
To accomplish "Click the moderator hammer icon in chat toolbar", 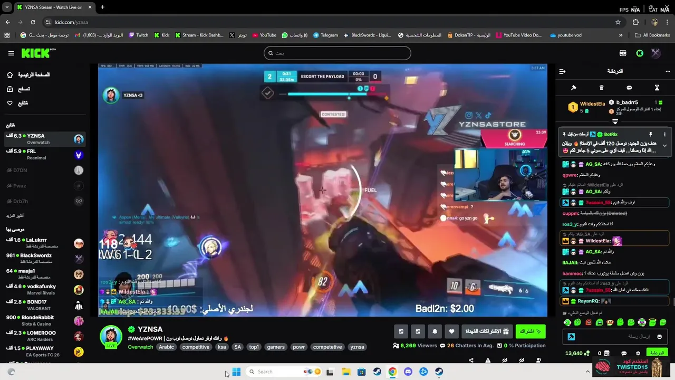I will [x=574, y=88].
